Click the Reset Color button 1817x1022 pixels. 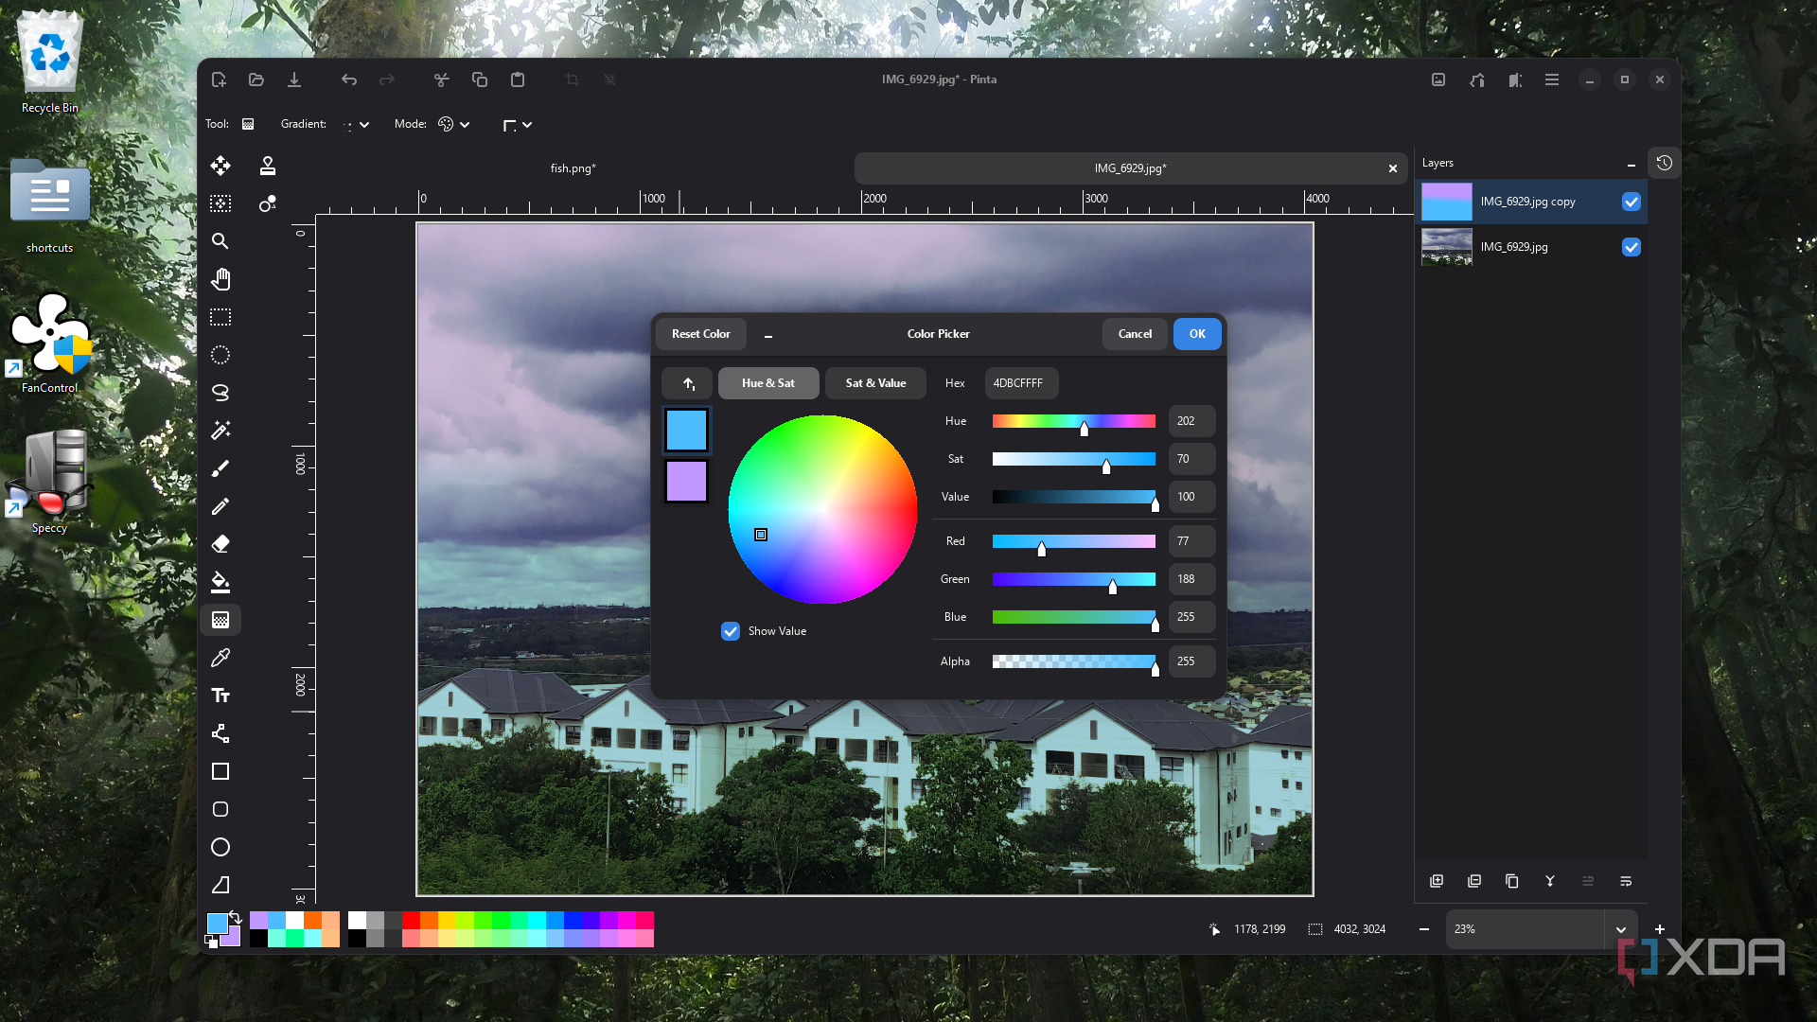pos(700,334)
